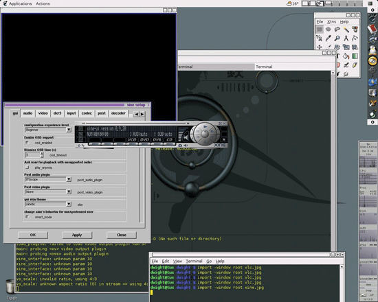378x302 pixels.
Task: Select the GIMP bucket fill tool
Action: (346, 56)
